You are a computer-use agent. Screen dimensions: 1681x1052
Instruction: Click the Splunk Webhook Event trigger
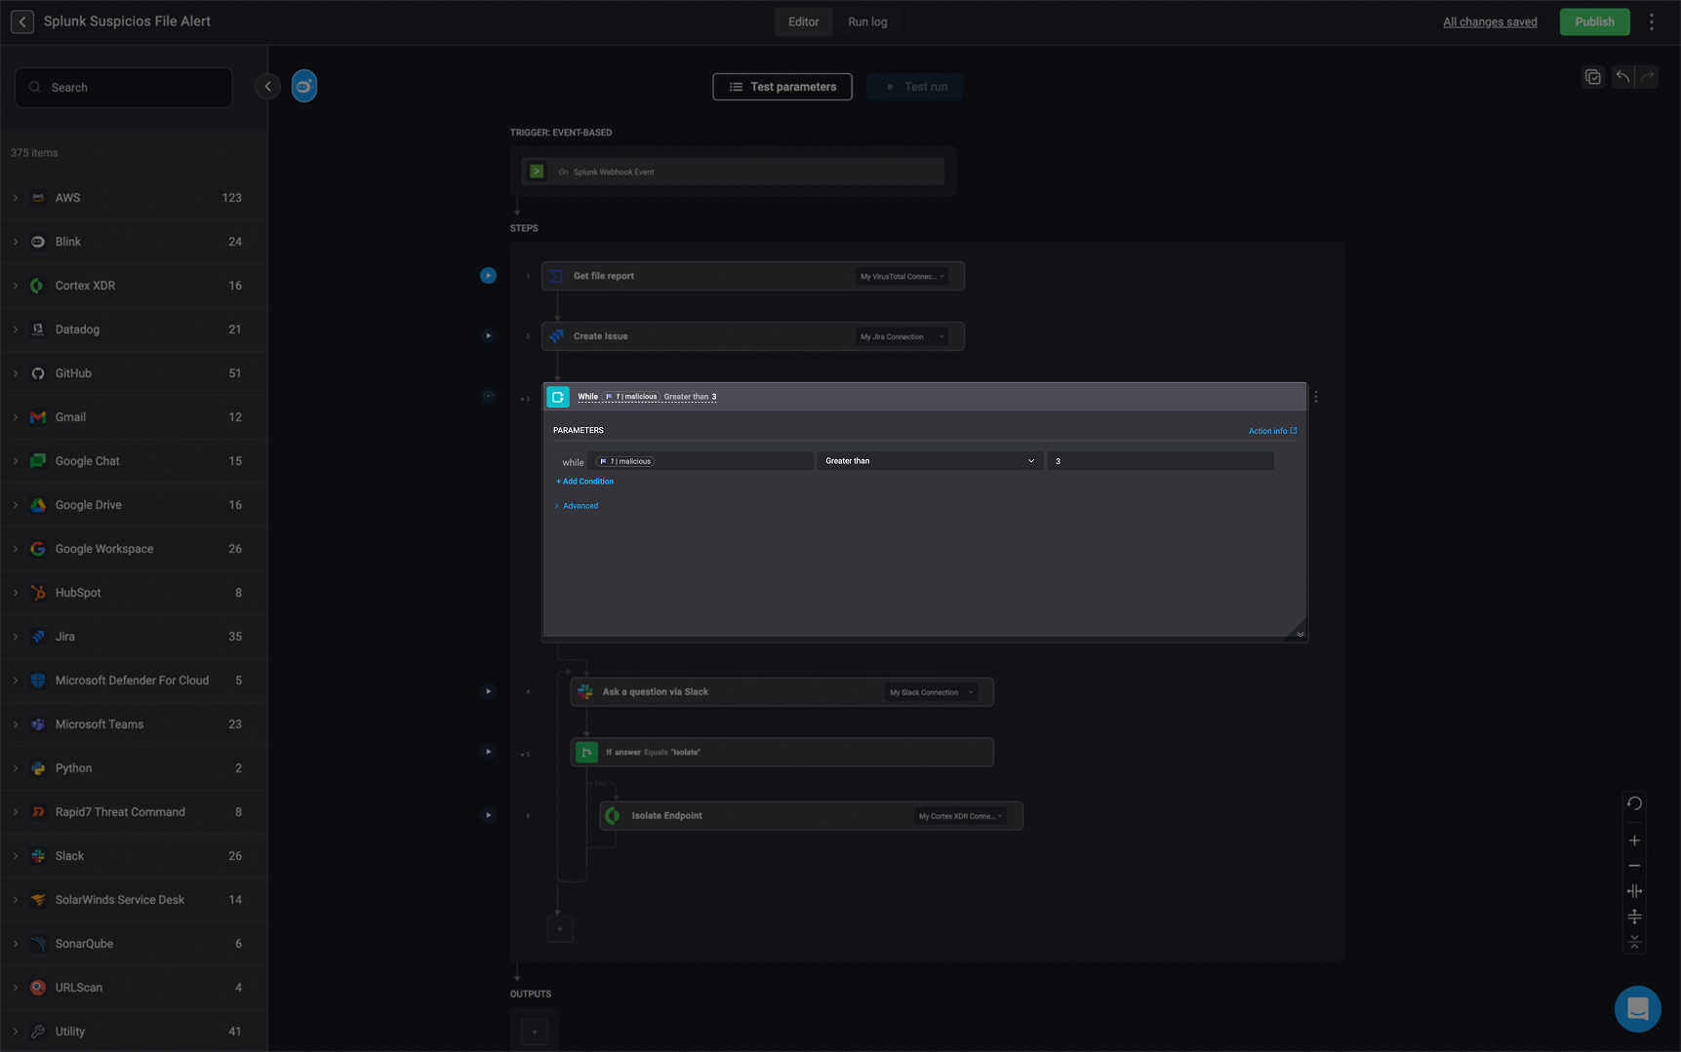coord(733,172)
